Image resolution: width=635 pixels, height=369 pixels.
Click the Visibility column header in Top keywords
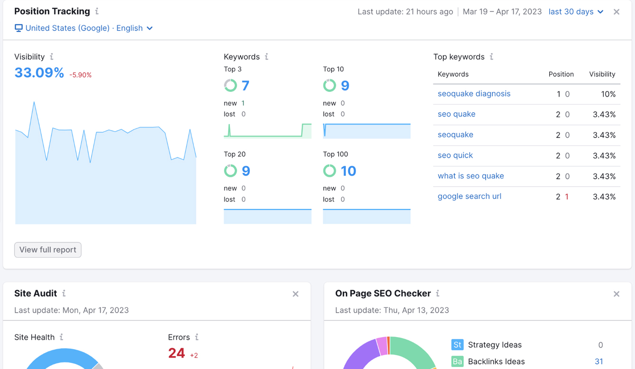tap(602, 74)
